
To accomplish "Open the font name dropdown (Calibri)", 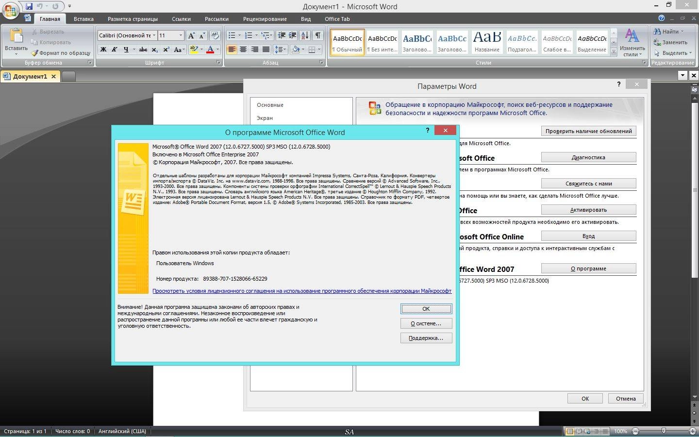I will 154,35.
